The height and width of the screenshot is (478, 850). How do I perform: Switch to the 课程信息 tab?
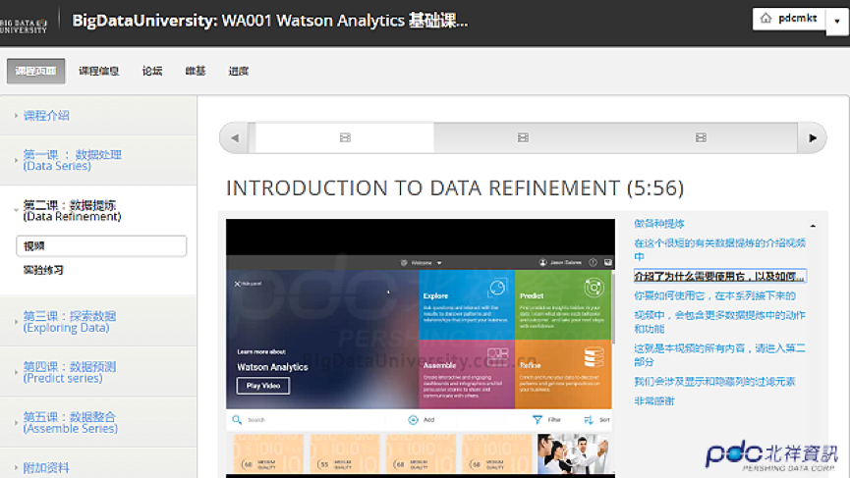(x=99, y=71)
